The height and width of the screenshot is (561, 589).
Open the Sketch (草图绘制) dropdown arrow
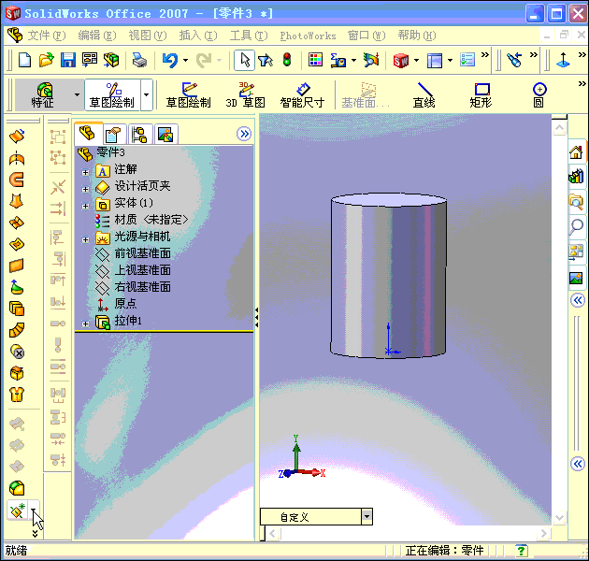[147, 95]
